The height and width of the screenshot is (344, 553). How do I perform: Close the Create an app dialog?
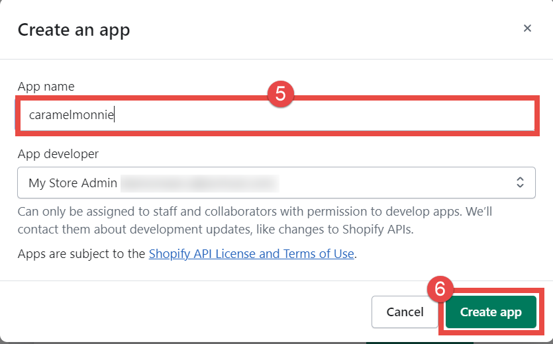coord(527,28)
